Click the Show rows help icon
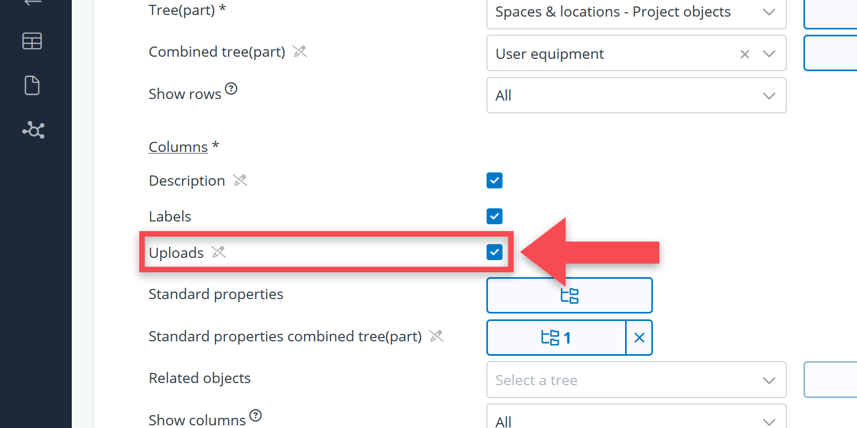Image resolution: width=857 pixels, height=428 pixels. (x=231, y=89)
